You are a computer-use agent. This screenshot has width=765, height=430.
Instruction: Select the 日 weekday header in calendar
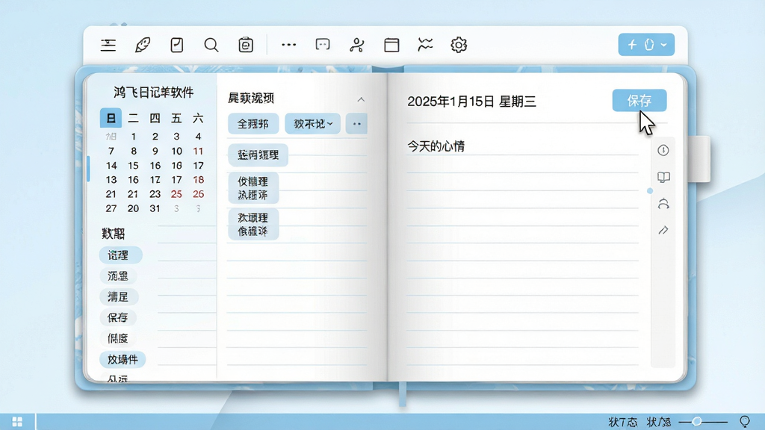tap(111, 118)
